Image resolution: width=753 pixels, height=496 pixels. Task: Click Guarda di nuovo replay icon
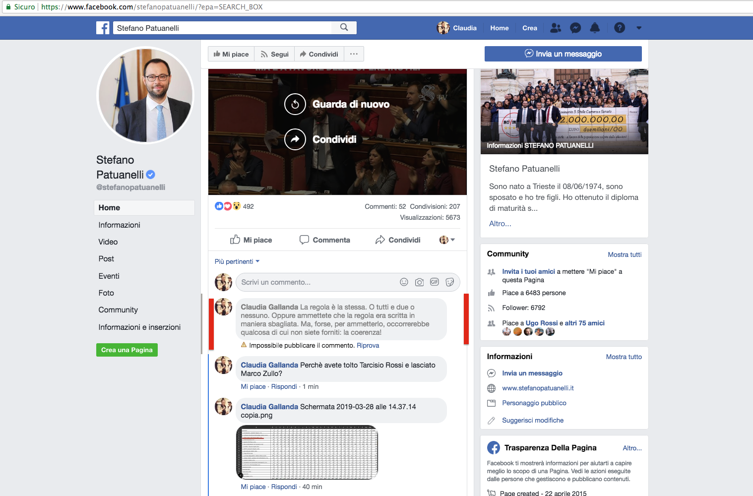point(295,104)
